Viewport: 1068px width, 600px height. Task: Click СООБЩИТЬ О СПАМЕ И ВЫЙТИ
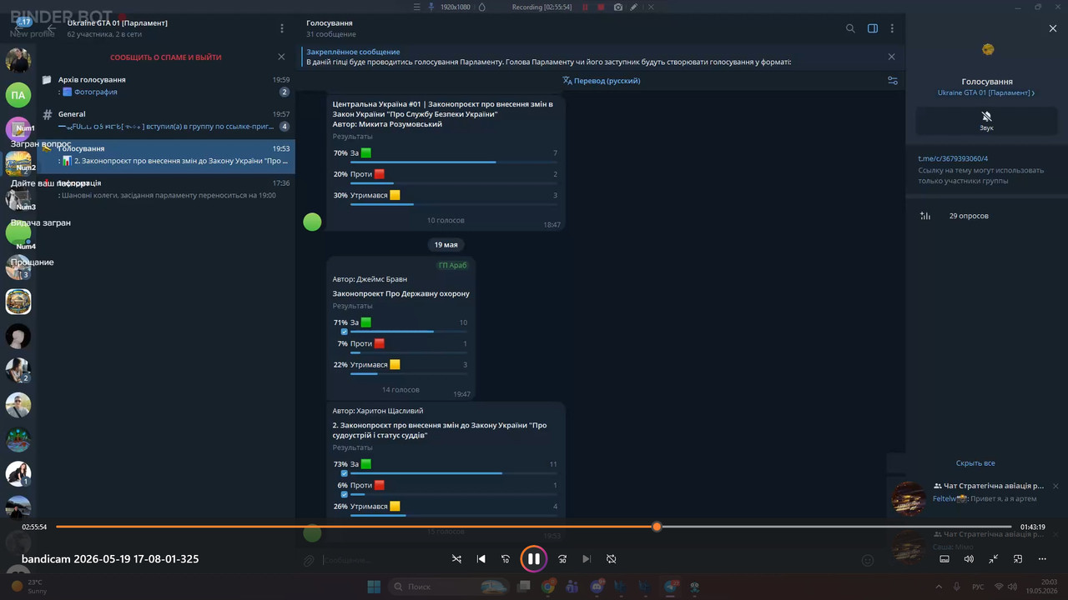[x=166, y=57]
